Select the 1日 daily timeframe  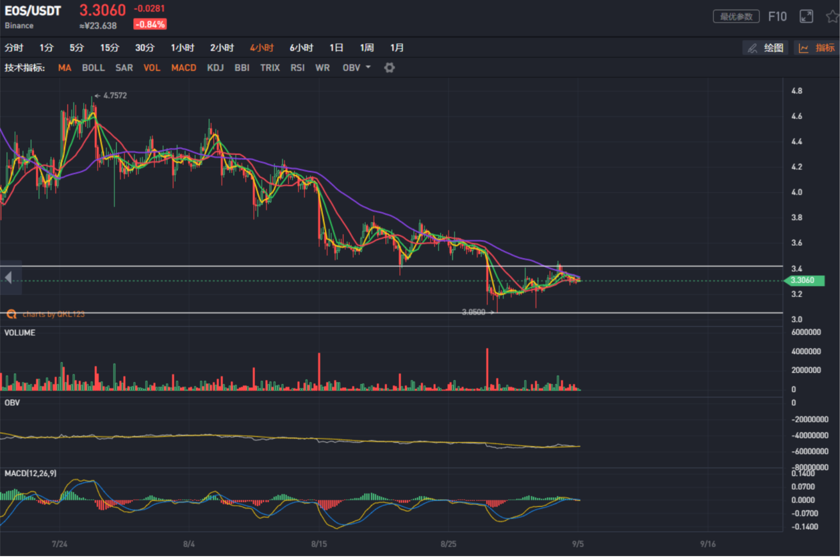(x=336, y=48)
